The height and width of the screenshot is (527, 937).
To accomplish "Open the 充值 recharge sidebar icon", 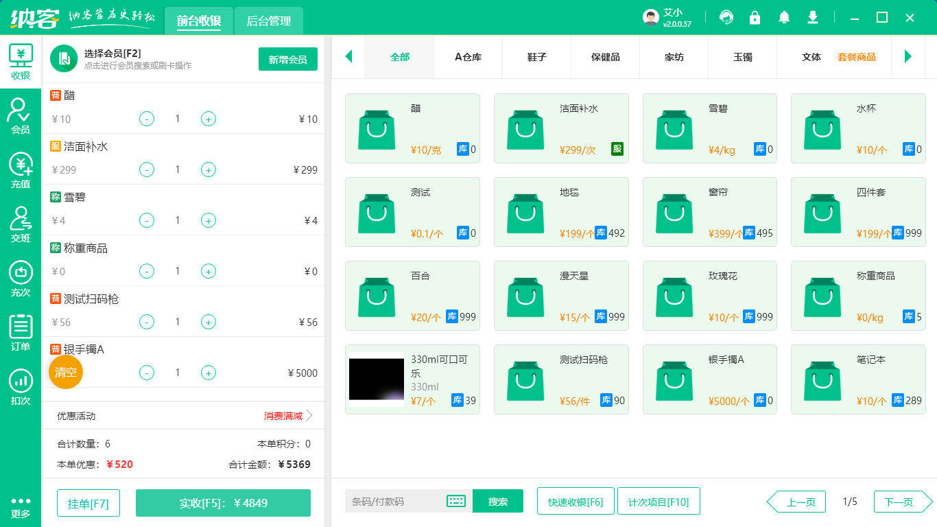I will click(x=21, y=170).
